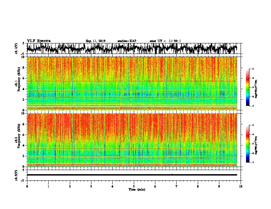Click the "-7" tick on upper color bar
This screenshot has width=271, height=209.
click(252, 106)
